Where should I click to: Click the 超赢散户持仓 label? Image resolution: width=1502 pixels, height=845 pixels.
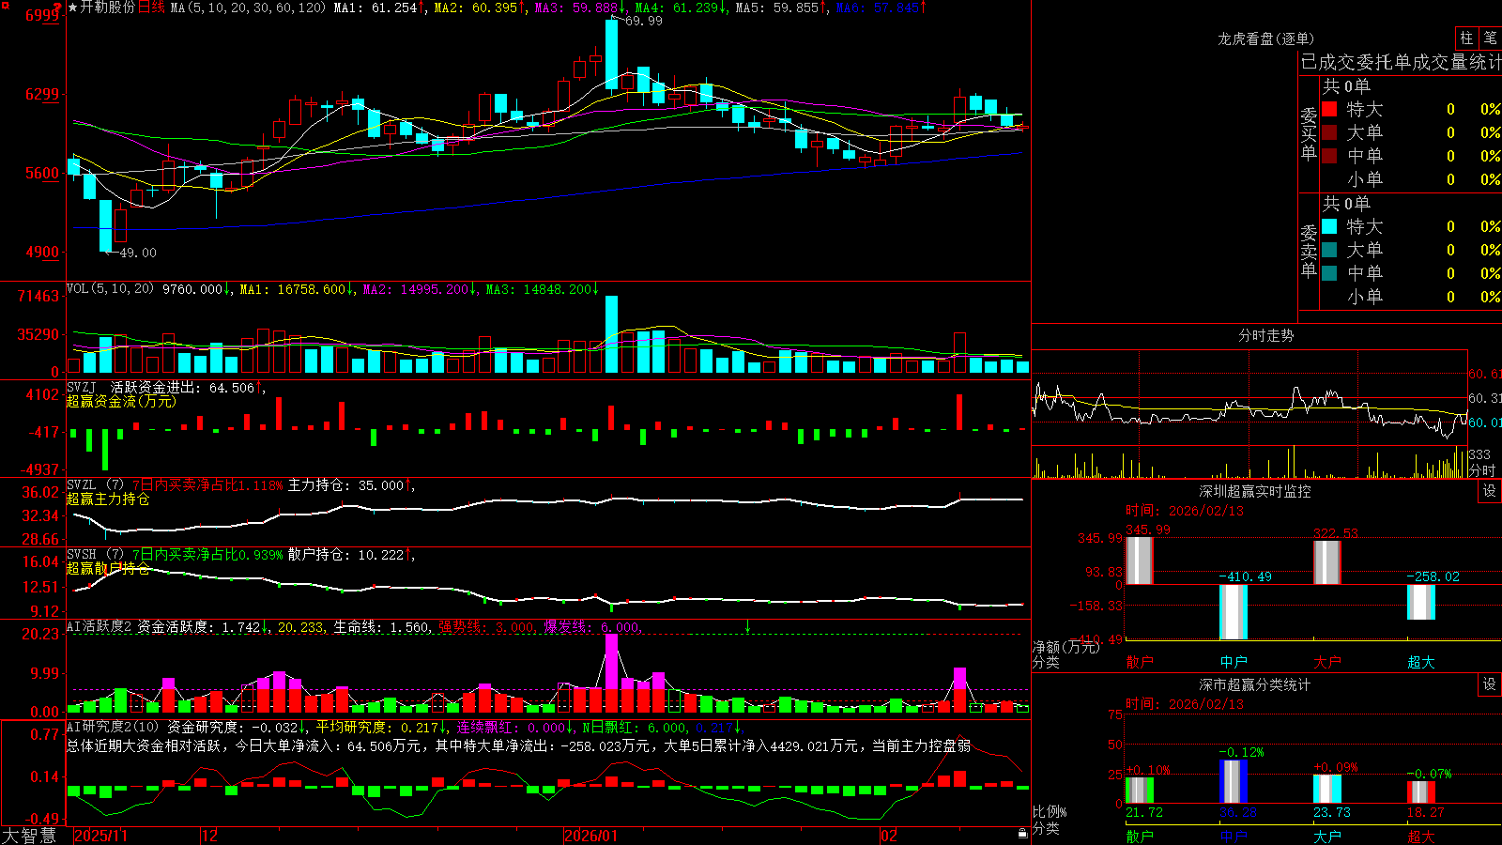[x=108, y=568]
